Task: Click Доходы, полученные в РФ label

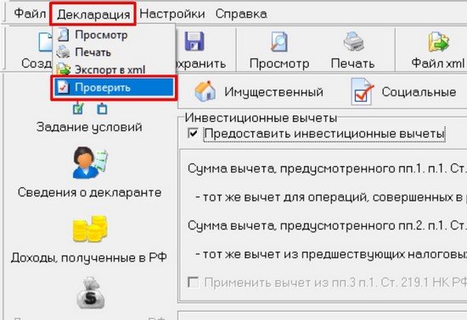Action: pyautogui.click(x=88, y=257)
